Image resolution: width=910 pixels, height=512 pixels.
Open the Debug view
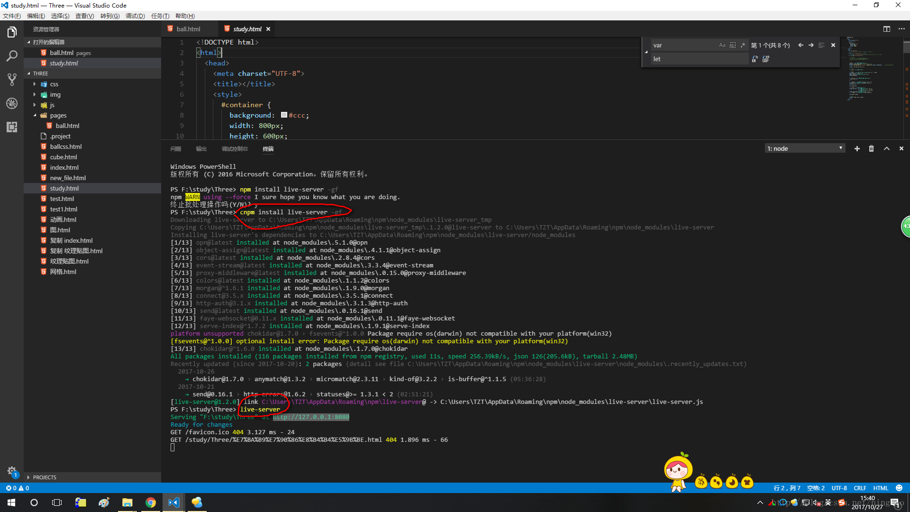click(12, 103)
